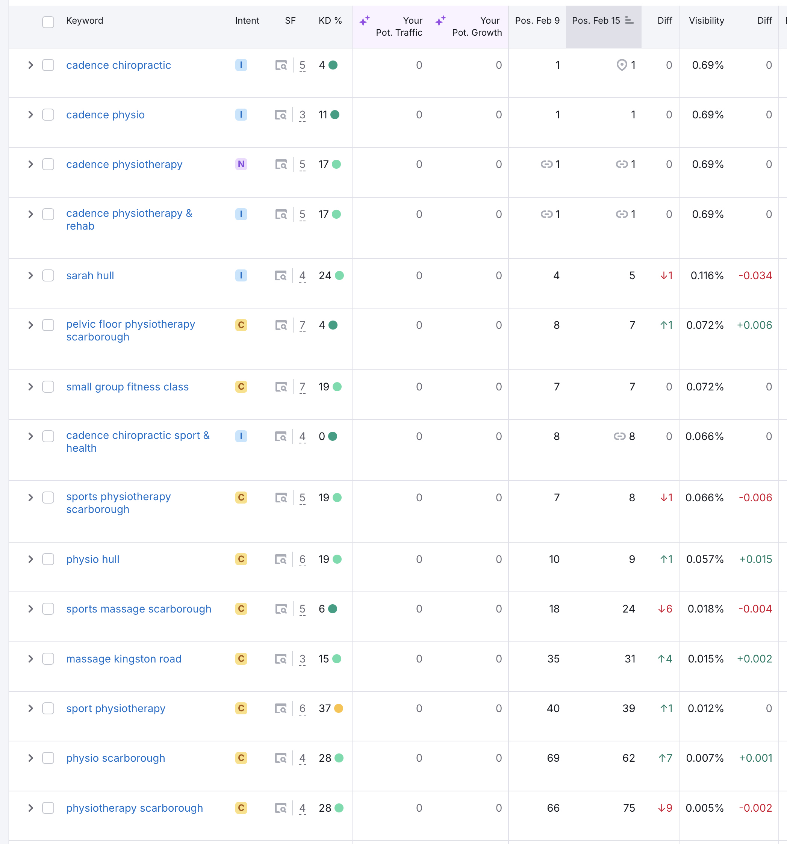Click the AI sparkle icon beside Your Pot. Growth
Viewport: 787px width, 844px height.
[x=440, y=20]
